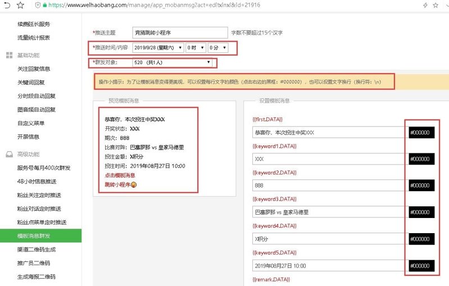Select 关注回复信息 menu item
Viewport: 449px width, 286px height.
coord(34,69)
